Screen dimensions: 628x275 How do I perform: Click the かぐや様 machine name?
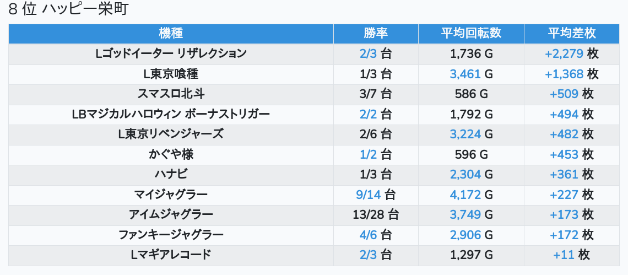point(171,154)
